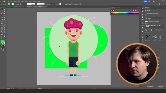Viewport: 166px width, 93px height.
Task: Open the Window menu
Action: [34, 1]
